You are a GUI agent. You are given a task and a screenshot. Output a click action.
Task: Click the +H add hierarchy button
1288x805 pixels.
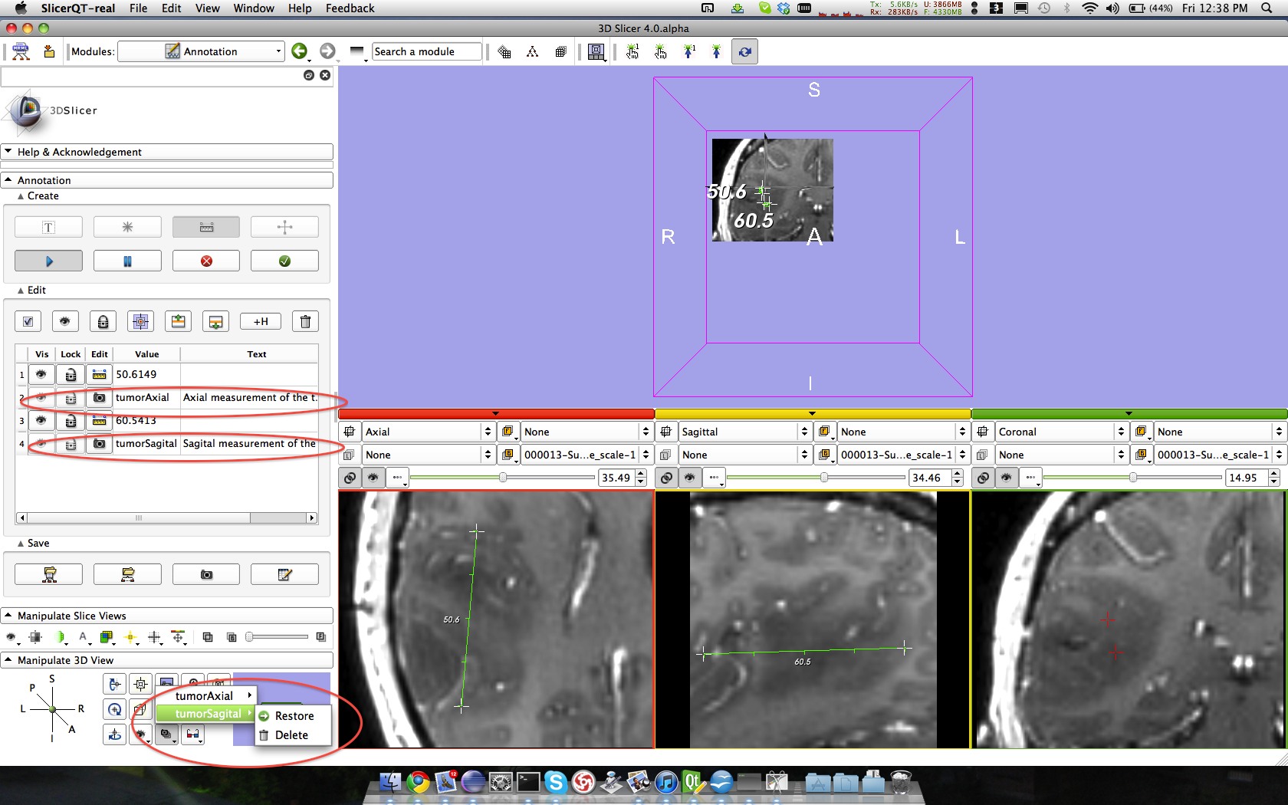(261, 321)
